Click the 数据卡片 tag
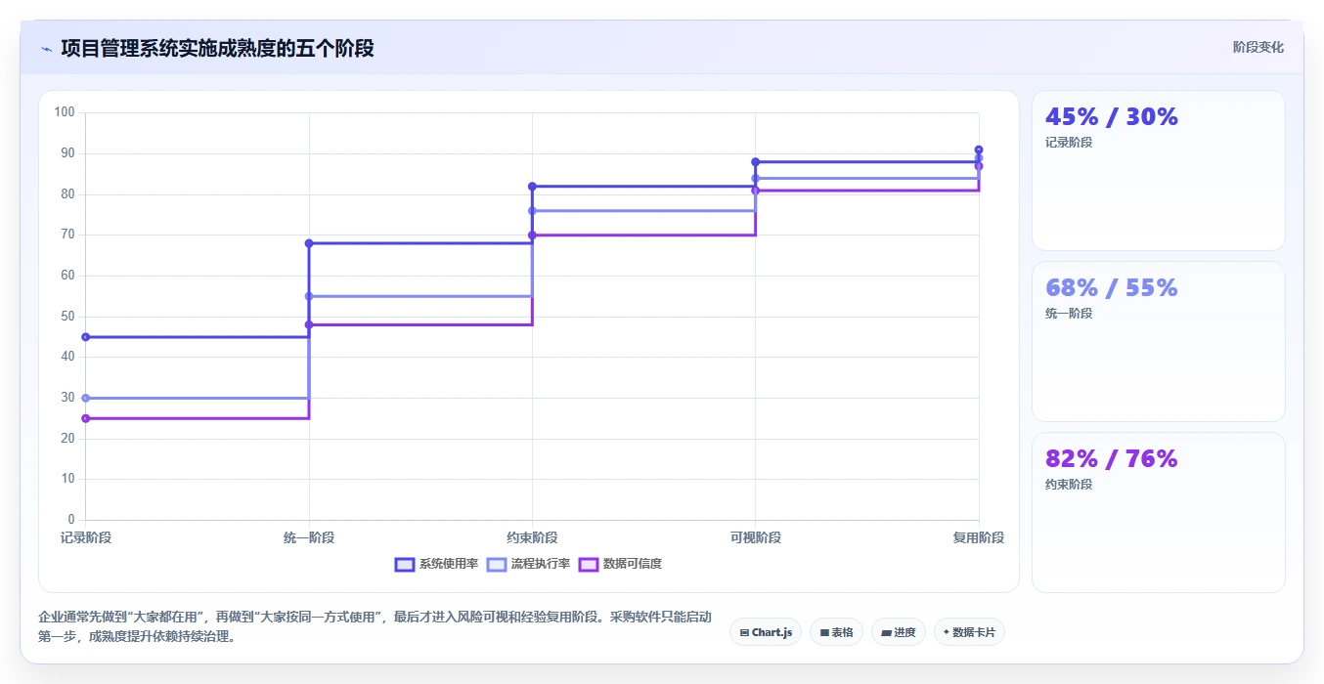 click(x=969, y=632)
